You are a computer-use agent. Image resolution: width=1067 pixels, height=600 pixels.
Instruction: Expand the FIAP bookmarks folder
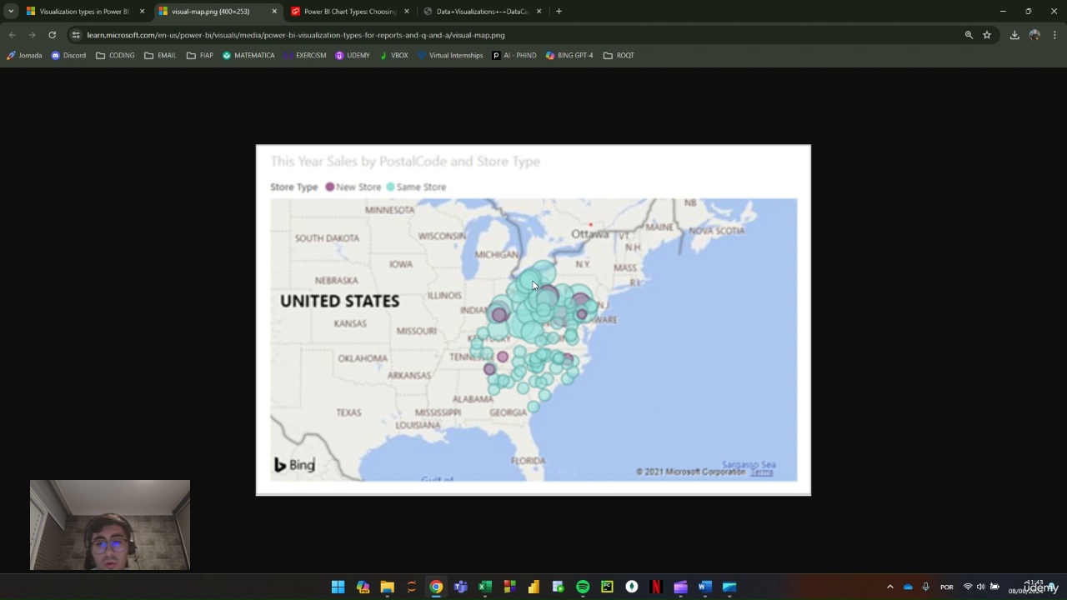click(x=200, y=56)
